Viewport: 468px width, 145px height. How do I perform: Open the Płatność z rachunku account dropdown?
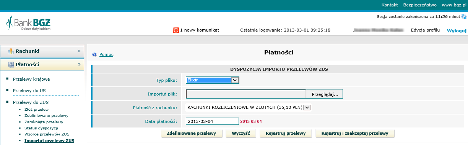(x=249, y=107)
